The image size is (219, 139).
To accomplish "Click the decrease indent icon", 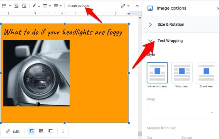I will click(x=16, y=6).
